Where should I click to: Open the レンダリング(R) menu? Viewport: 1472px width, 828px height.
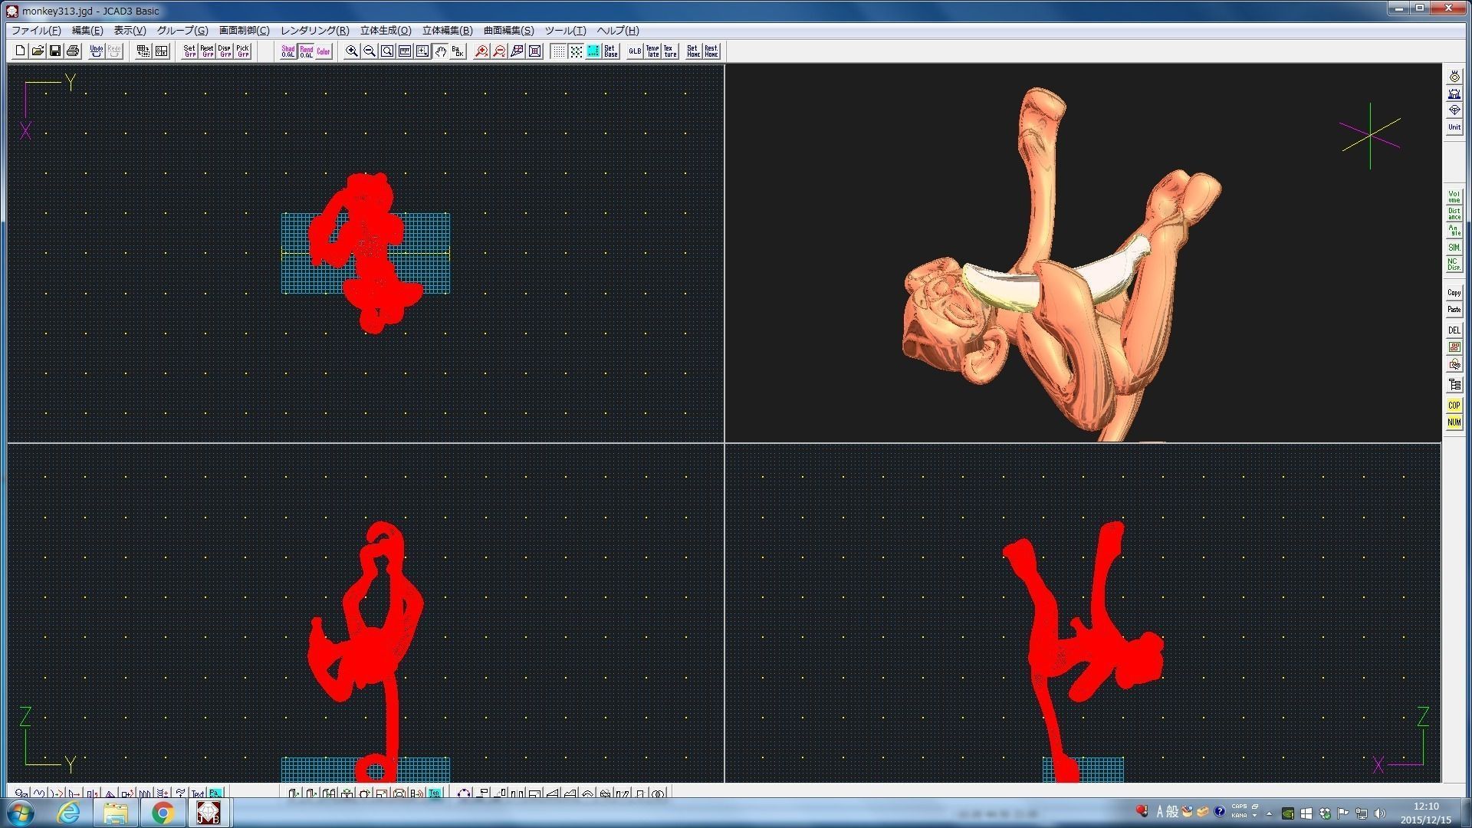click(x=314, y=31)
